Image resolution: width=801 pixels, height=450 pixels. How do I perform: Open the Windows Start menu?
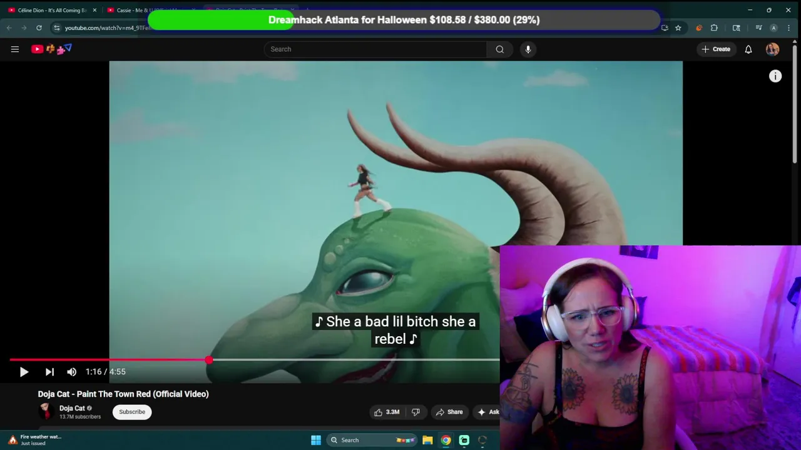click(x=316, y=440)
